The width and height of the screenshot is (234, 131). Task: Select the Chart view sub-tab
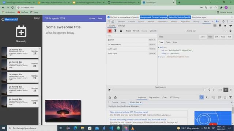click(168, 42)
